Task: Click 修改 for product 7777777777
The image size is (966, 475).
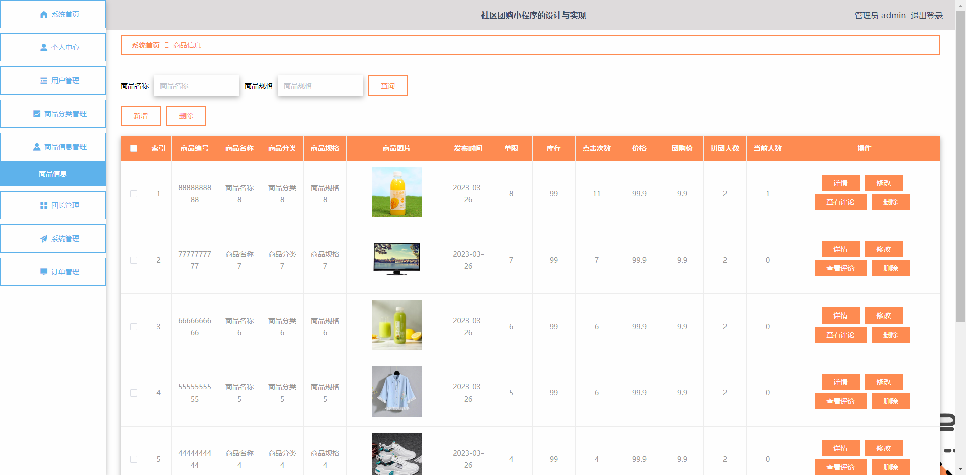Action: 884,249
